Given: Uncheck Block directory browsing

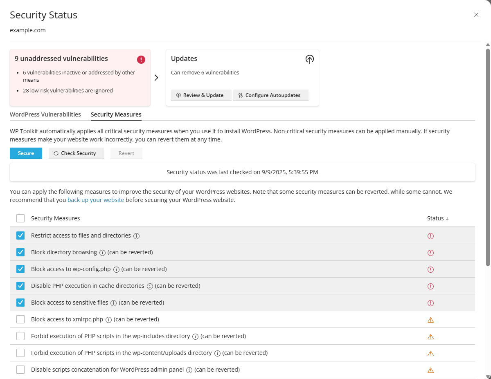Looking at the screenshot, I should point(20,252).
